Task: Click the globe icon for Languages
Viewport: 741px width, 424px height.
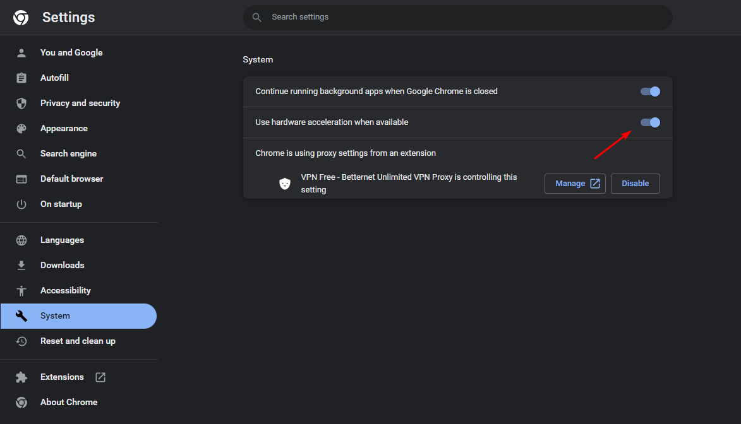Action: click(21, 240)
